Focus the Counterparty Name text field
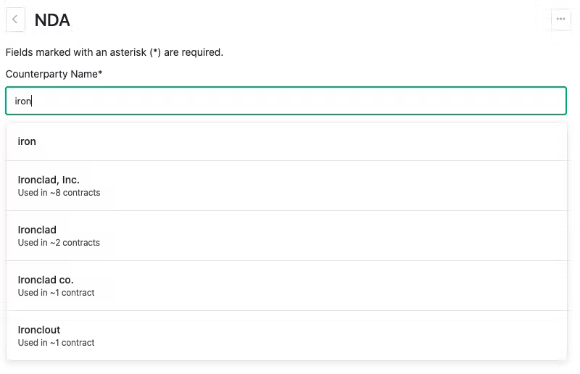580x374 pixels. point(286,101)
